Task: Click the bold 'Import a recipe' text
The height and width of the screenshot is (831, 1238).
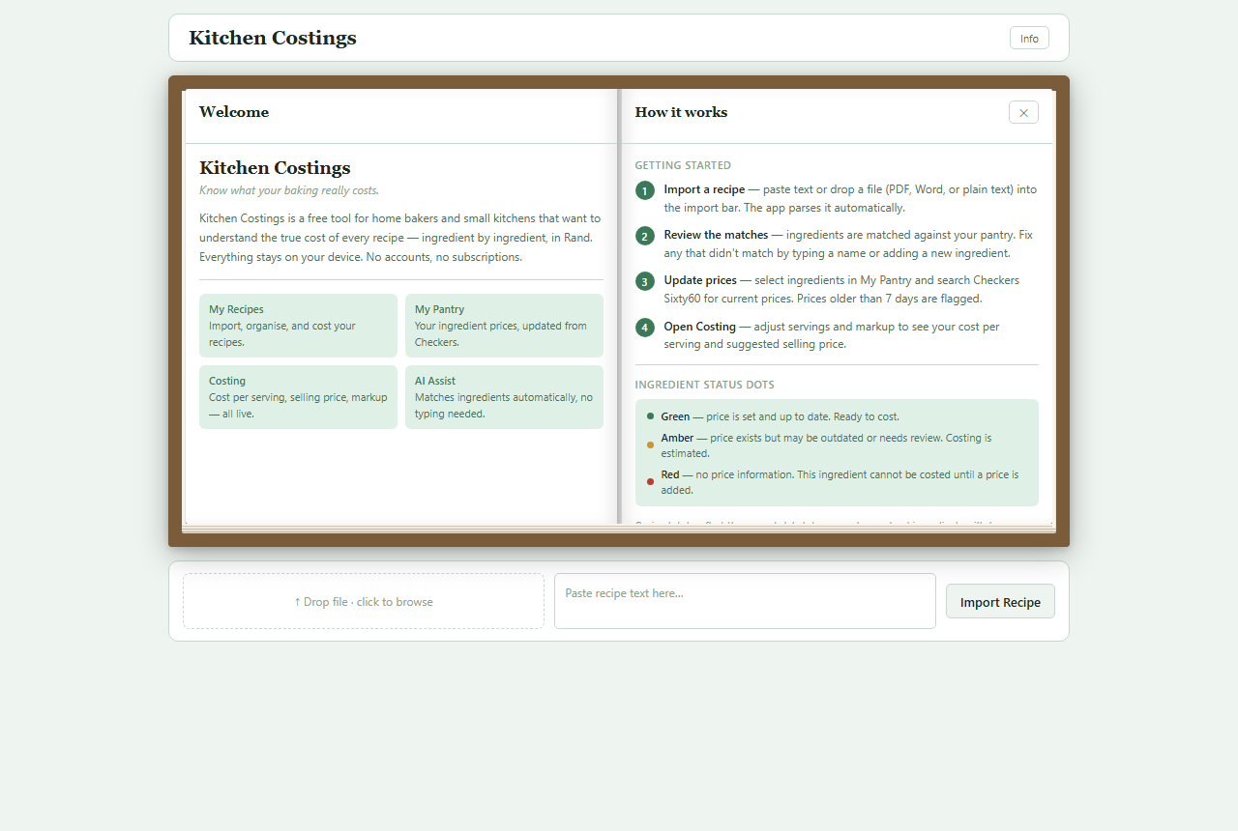Action: 704,189
